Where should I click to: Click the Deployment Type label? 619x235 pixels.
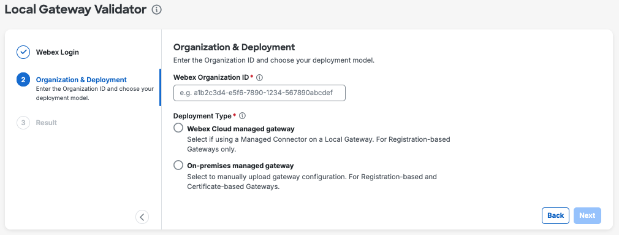(202, 116)
